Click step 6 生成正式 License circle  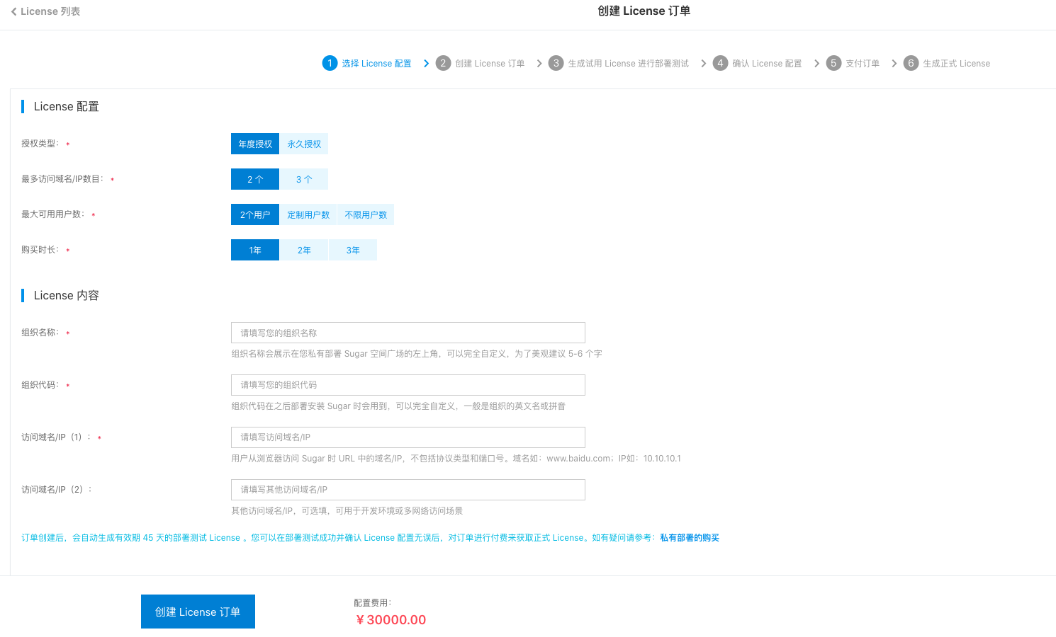tap(911, 63)
